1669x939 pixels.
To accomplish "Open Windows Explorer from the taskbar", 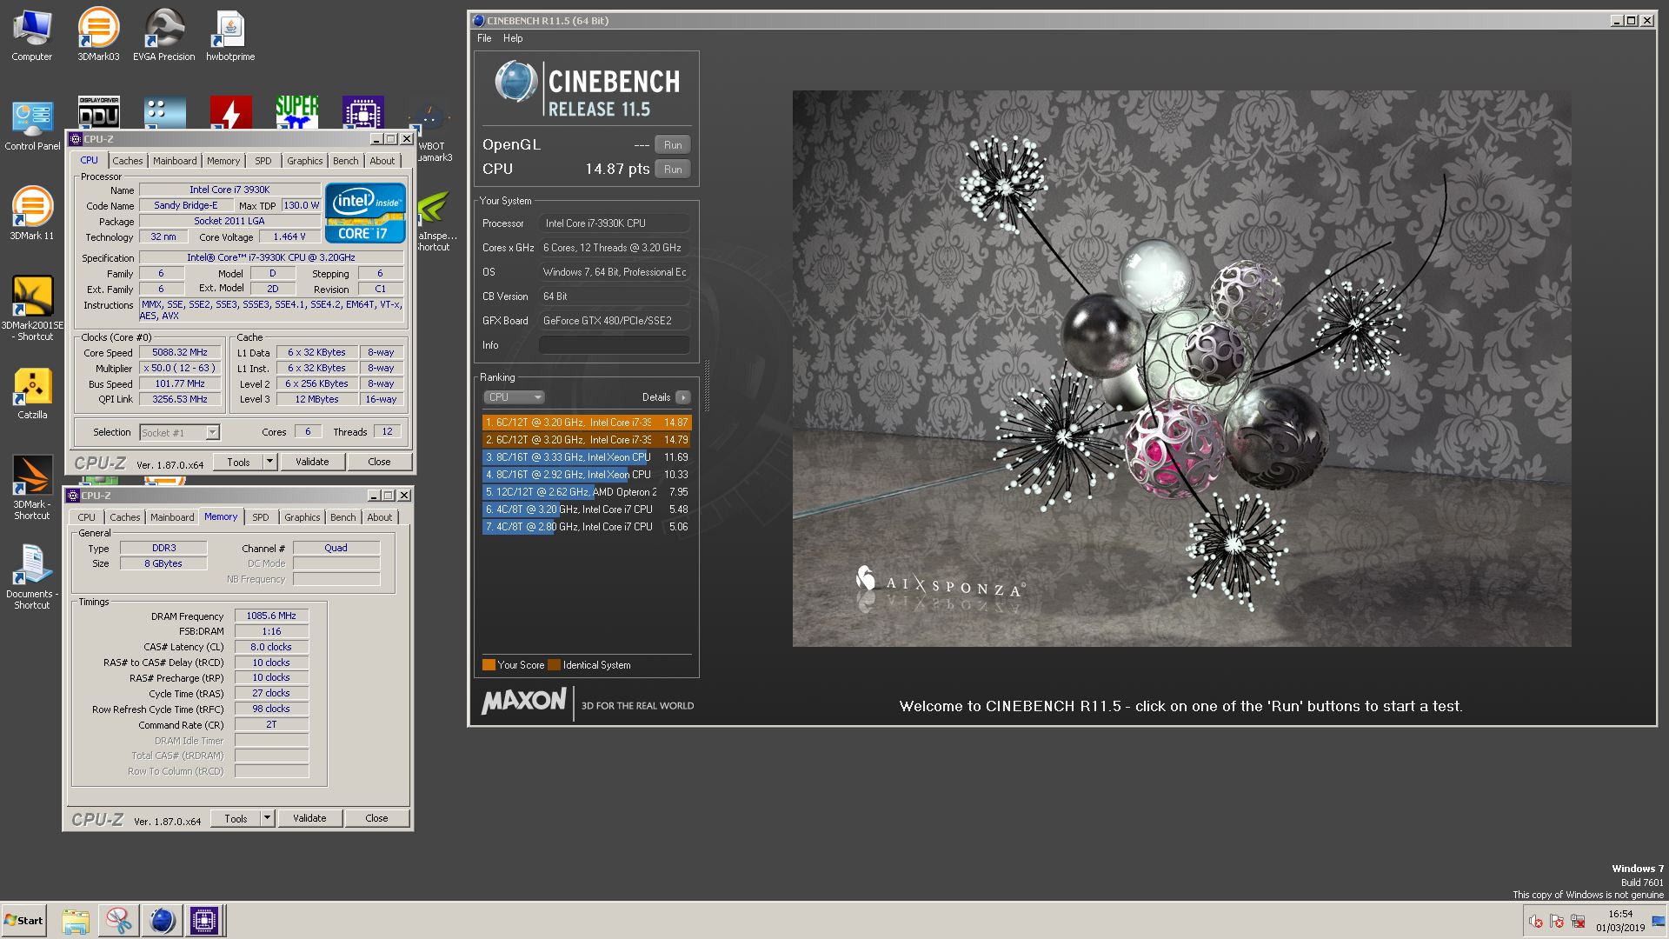I will coord(76,920).
